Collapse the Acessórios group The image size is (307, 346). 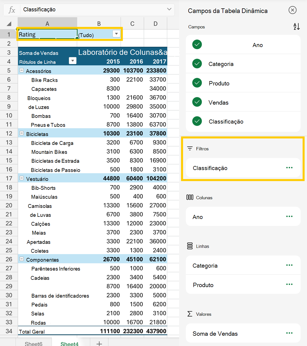coord(21,70)
